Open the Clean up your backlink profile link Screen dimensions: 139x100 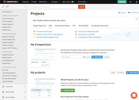(89, 31)
